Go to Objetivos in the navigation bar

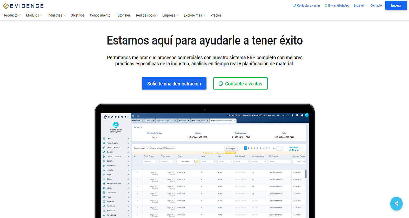click(78, 15)
